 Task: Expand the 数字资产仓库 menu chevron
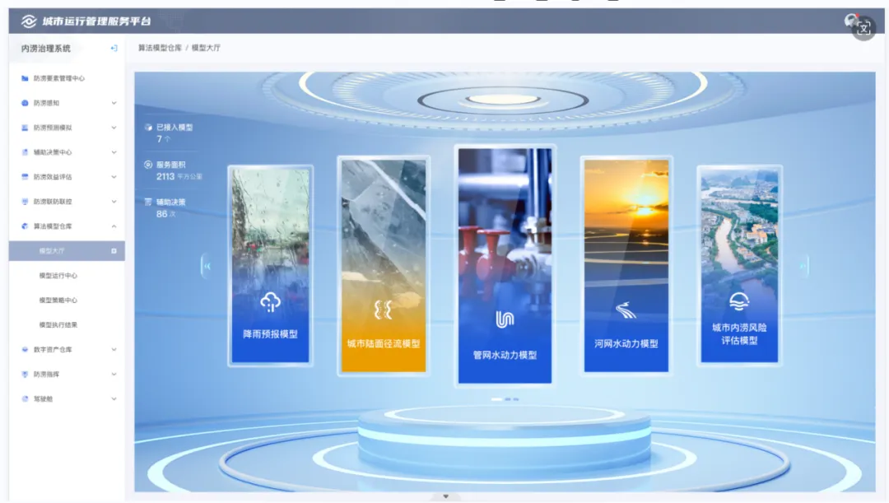(114, 349)
